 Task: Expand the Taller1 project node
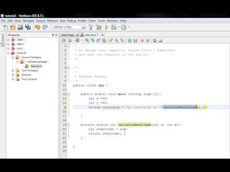pyautogui.click(x=9, y=40)
